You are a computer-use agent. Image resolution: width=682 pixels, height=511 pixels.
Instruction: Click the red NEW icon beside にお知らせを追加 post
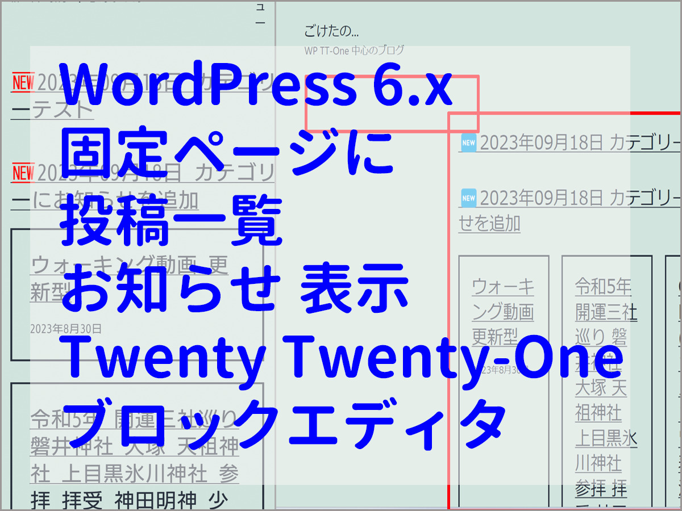pos(23,173)
